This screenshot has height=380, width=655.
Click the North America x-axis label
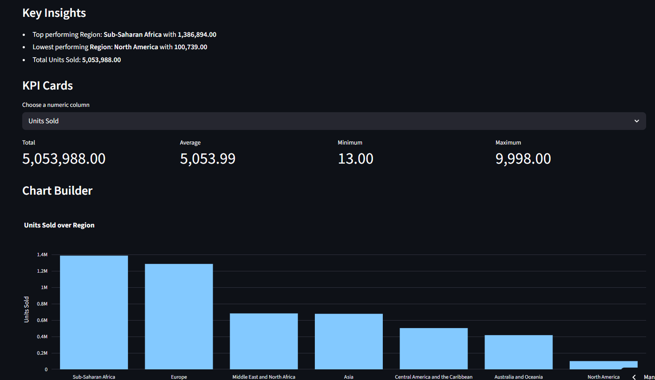603,377
